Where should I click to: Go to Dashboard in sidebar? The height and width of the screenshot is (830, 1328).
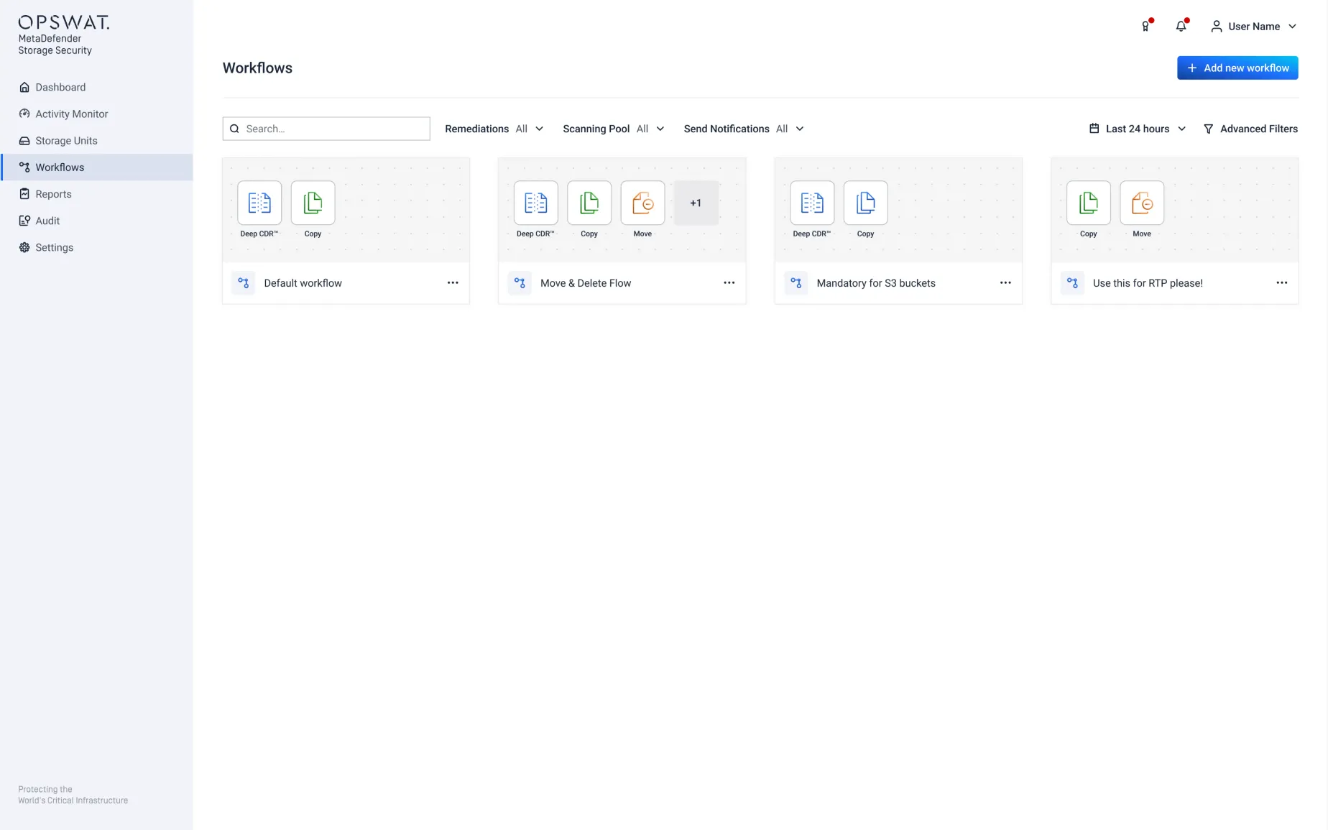[60, 88]
